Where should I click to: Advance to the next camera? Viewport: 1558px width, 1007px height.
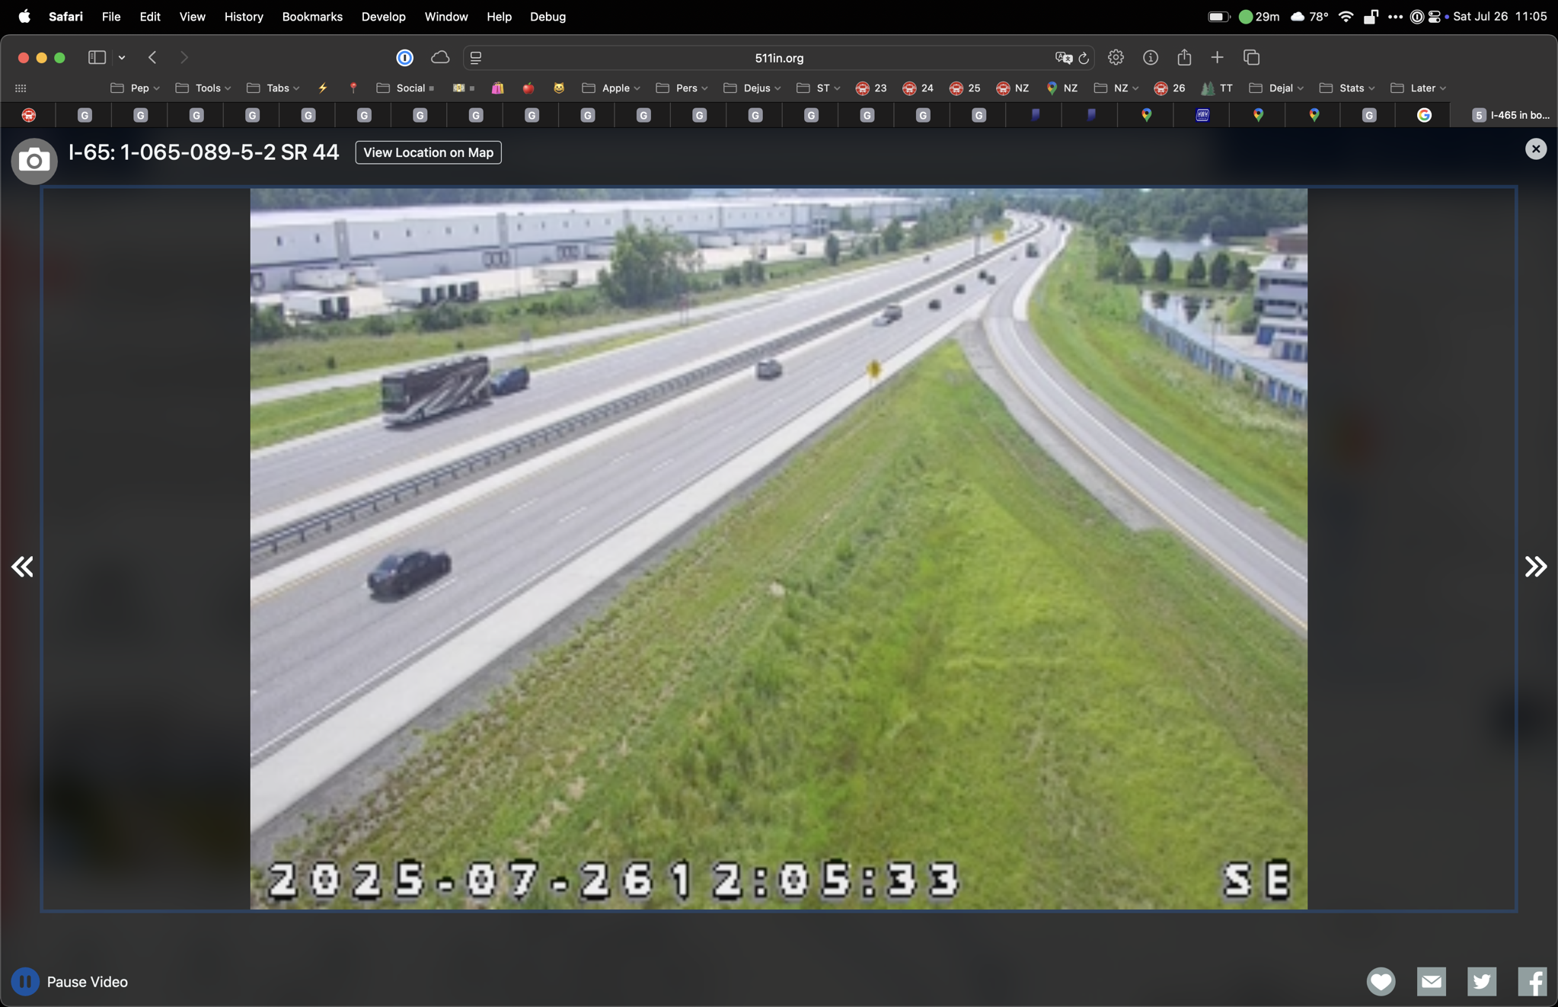tap(1535, 566)
